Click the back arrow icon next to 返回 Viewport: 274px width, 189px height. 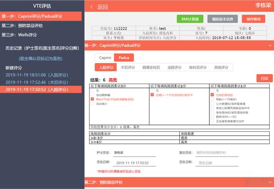coord(91,7)
